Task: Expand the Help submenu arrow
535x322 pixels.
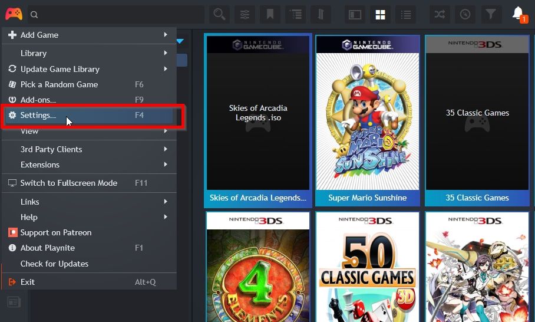Action: pyautogui.click(x=166, y=217)
